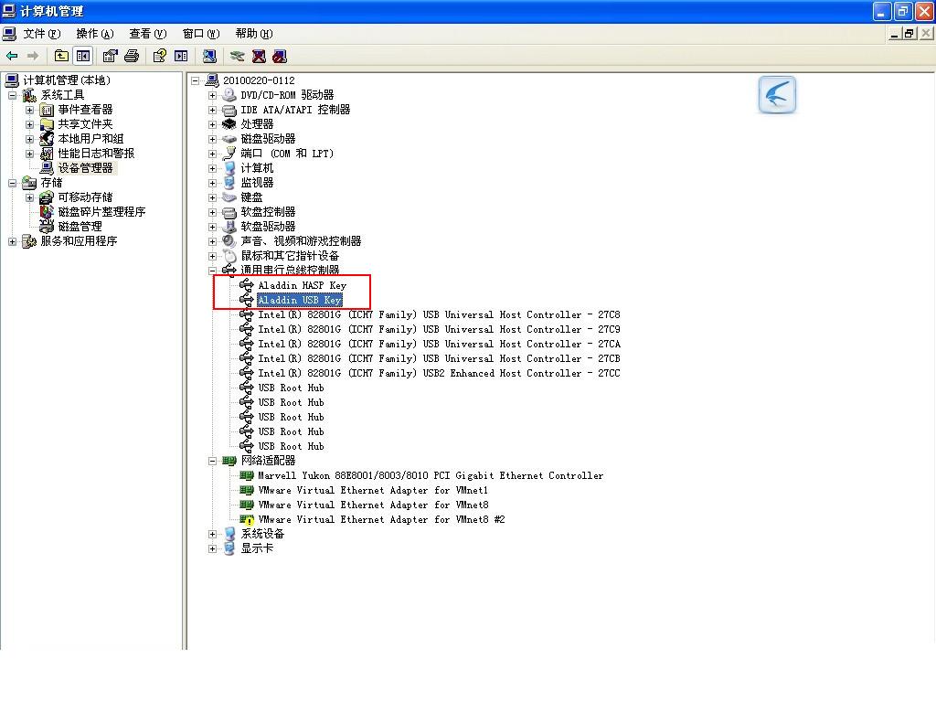
Task: Select 设备管理器 in the left tree
Action: click(85, 168)
